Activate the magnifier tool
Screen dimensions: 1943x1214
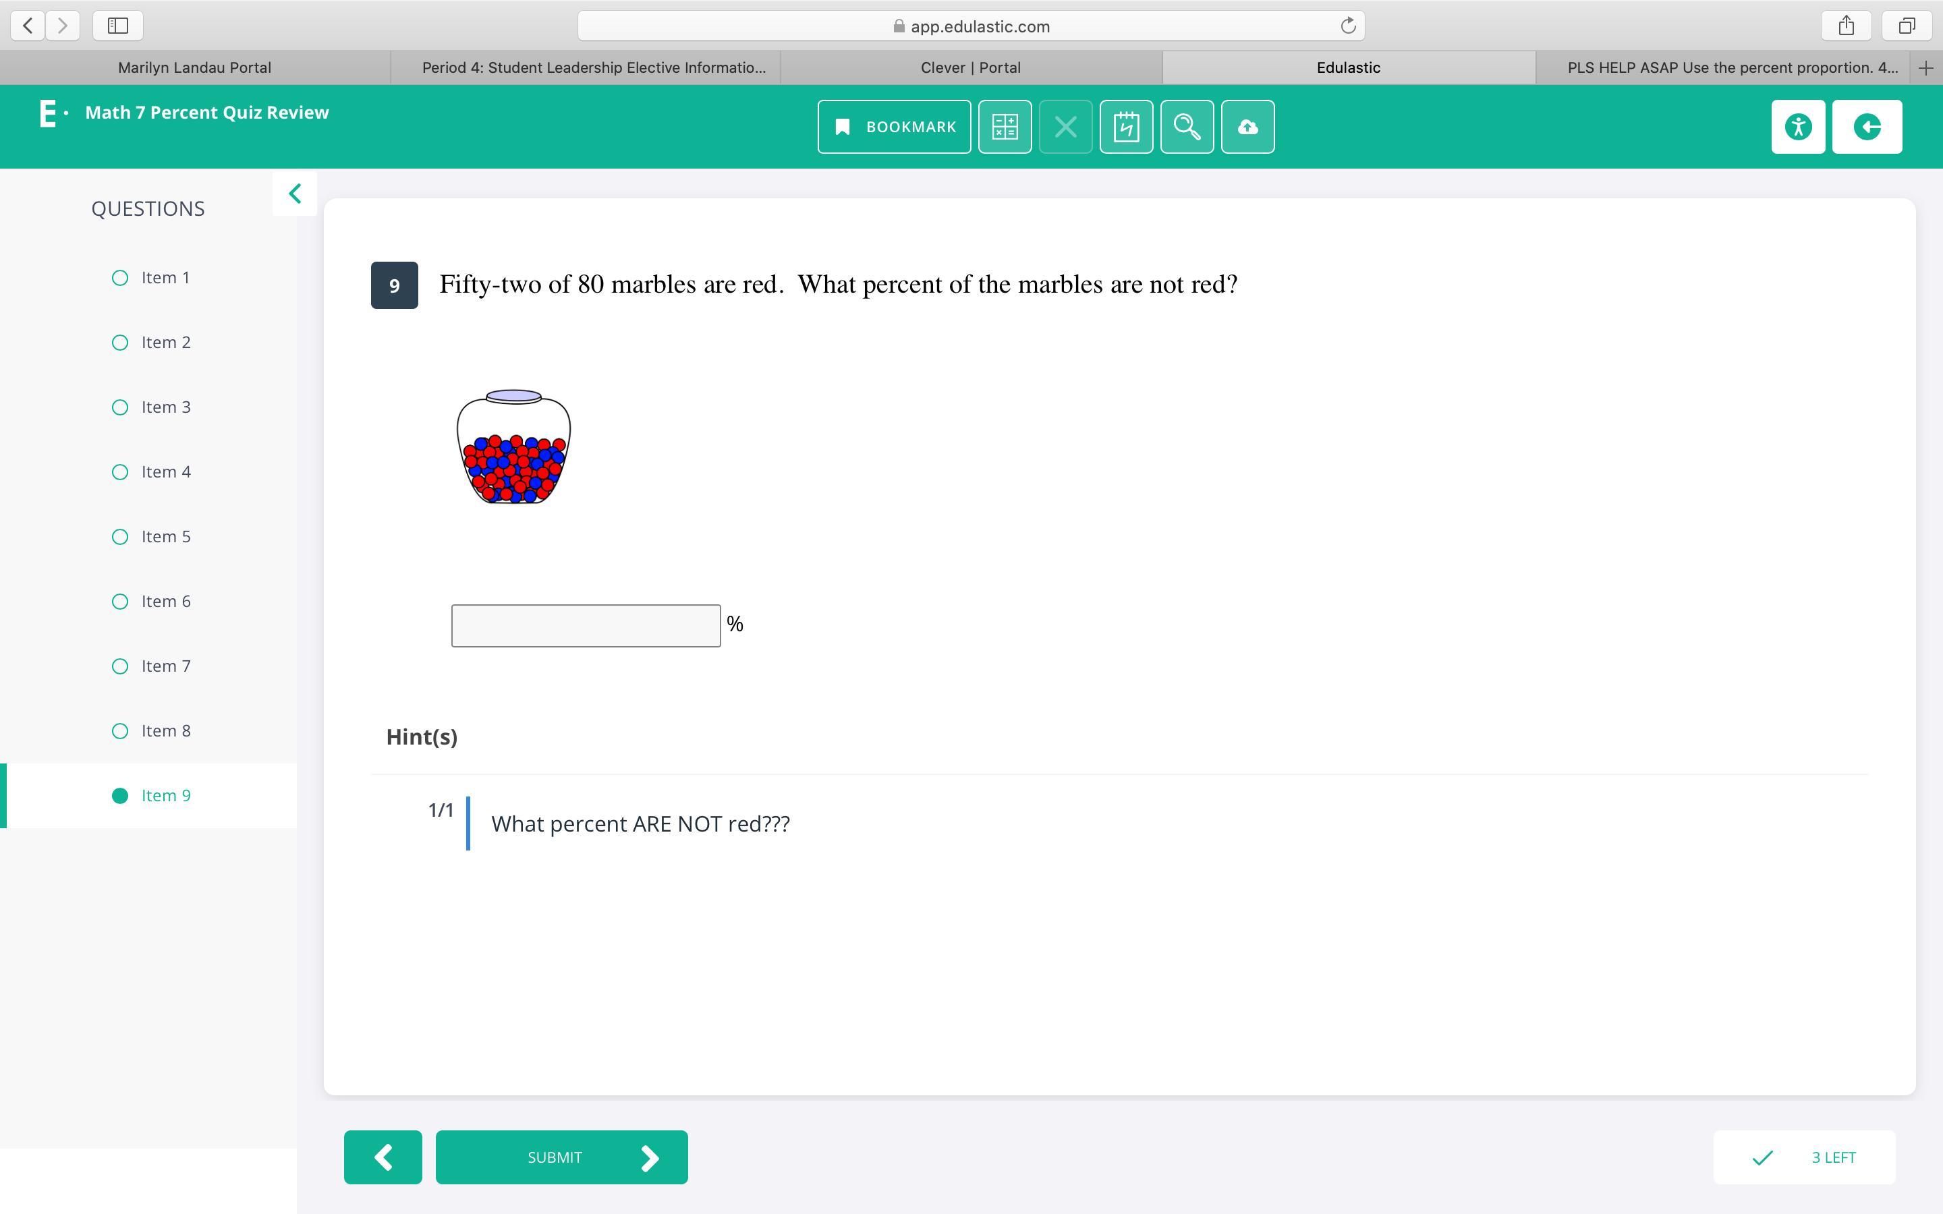coord(1187,127)
